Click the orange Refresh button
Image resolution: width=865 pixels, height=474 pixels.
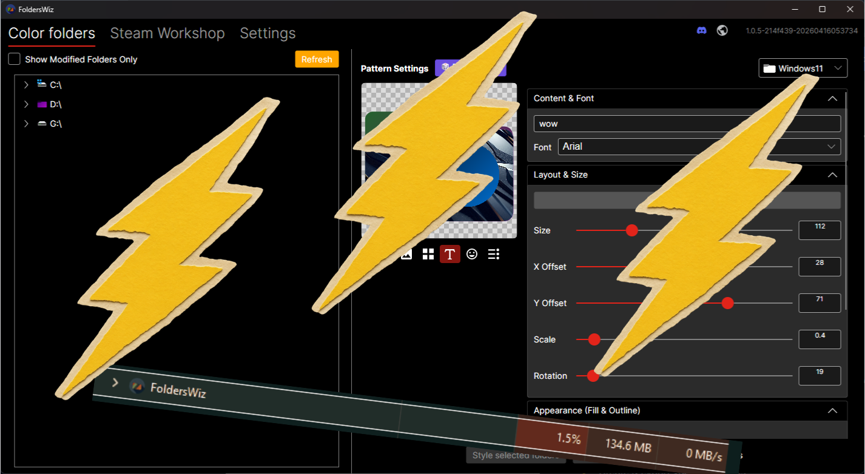pos(317,59)
